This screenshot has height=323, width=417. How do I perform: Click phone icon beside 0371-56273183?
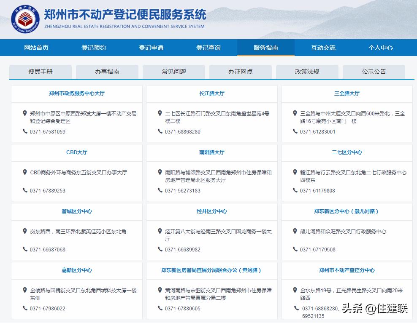click(x=160, y=190)
